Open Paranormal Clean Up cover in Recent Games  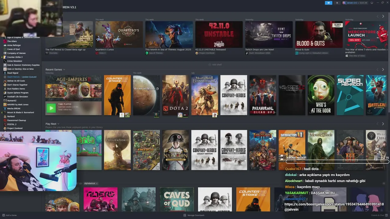click(263, 95)
